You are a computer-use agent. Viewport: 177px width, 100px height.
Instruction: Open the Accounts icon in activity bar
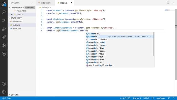coord(4,84)
